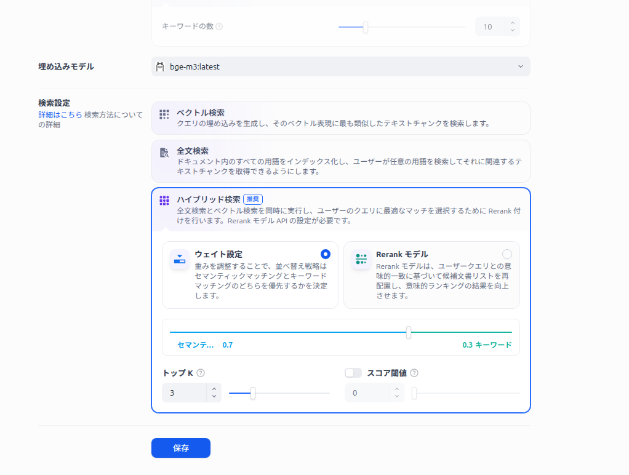This screenshot has height=475, width=629.
Task: Click the help icon next to トップ K
Action: [x=201, y=373]
